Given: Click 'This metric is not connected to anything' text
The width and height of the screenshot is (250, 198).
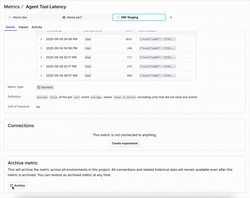Looking at the screenshot, I should (125, 135).
